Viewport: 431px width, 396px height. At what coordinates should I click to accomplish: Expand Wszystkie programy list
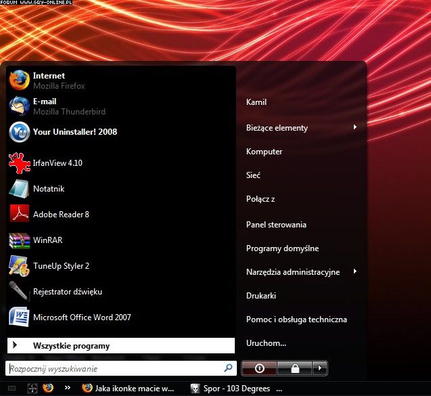tap(71, 346)
